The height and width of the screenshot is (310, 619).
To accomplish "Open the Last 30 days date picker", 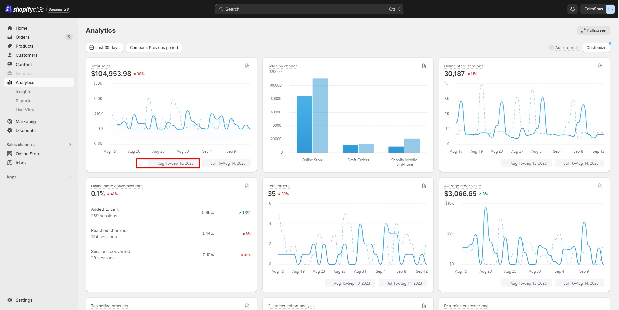I will (x=105, y=48).
